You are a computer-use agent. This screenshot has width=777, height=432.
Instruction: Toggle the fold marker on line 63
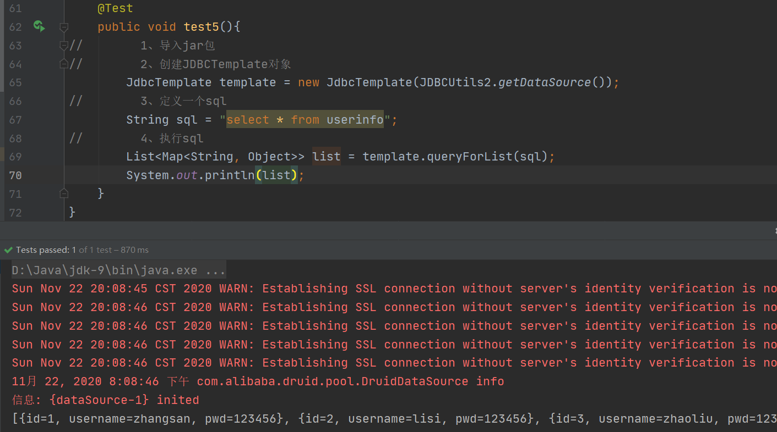64,46
